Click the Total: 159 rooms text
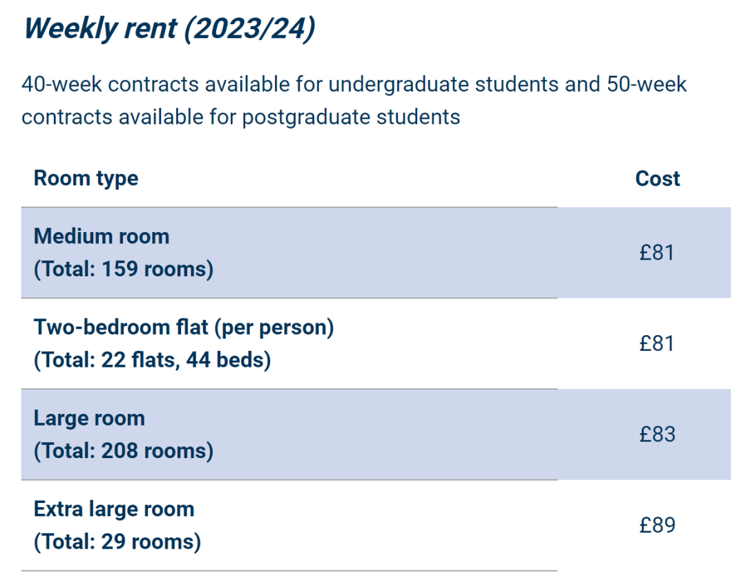This screenshot has width=746, height=572. (x=124, y=269)
